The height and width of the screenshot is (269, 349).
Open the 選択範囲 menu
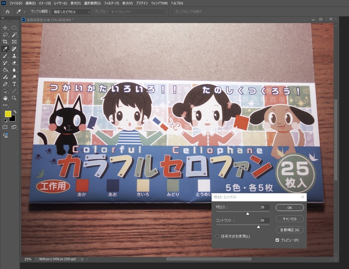click(92, 3)
